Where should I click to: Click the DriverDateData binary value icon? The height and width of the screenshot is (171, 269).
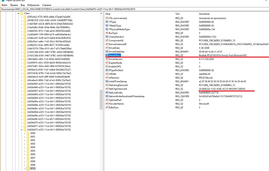pyautogui.click(x=106, y=51)
